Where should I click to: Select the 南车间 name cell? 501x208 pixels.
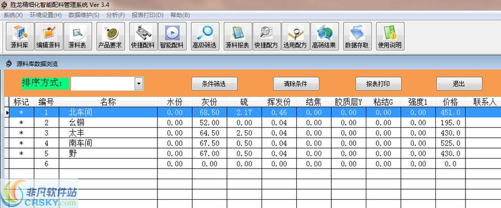tap(108, 143)
